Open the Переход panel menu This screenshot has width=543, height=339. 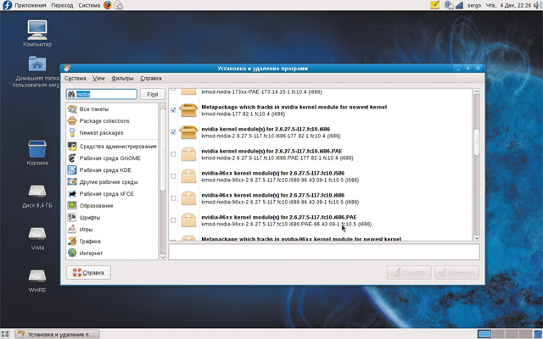tap(62, 5)
